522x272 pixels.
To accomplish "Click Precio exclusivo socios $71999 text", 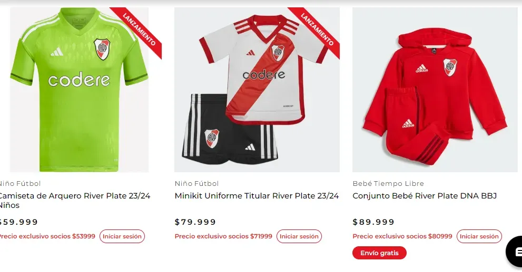I will click(223, 236).
